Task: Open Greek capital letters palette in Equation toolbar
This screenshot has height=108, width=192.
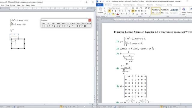Action: pos(89,23)
